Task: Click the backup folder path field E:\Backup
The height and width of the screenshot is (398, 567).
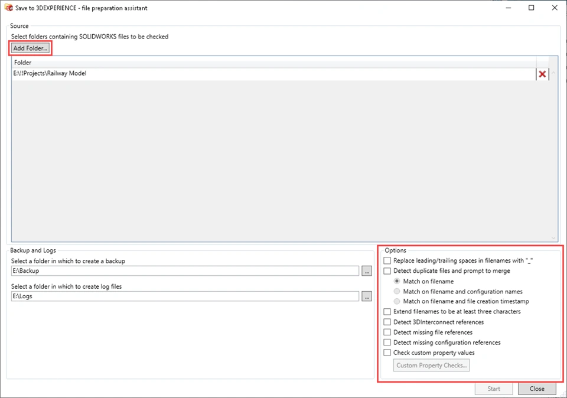Action: [x=185, y=271]
